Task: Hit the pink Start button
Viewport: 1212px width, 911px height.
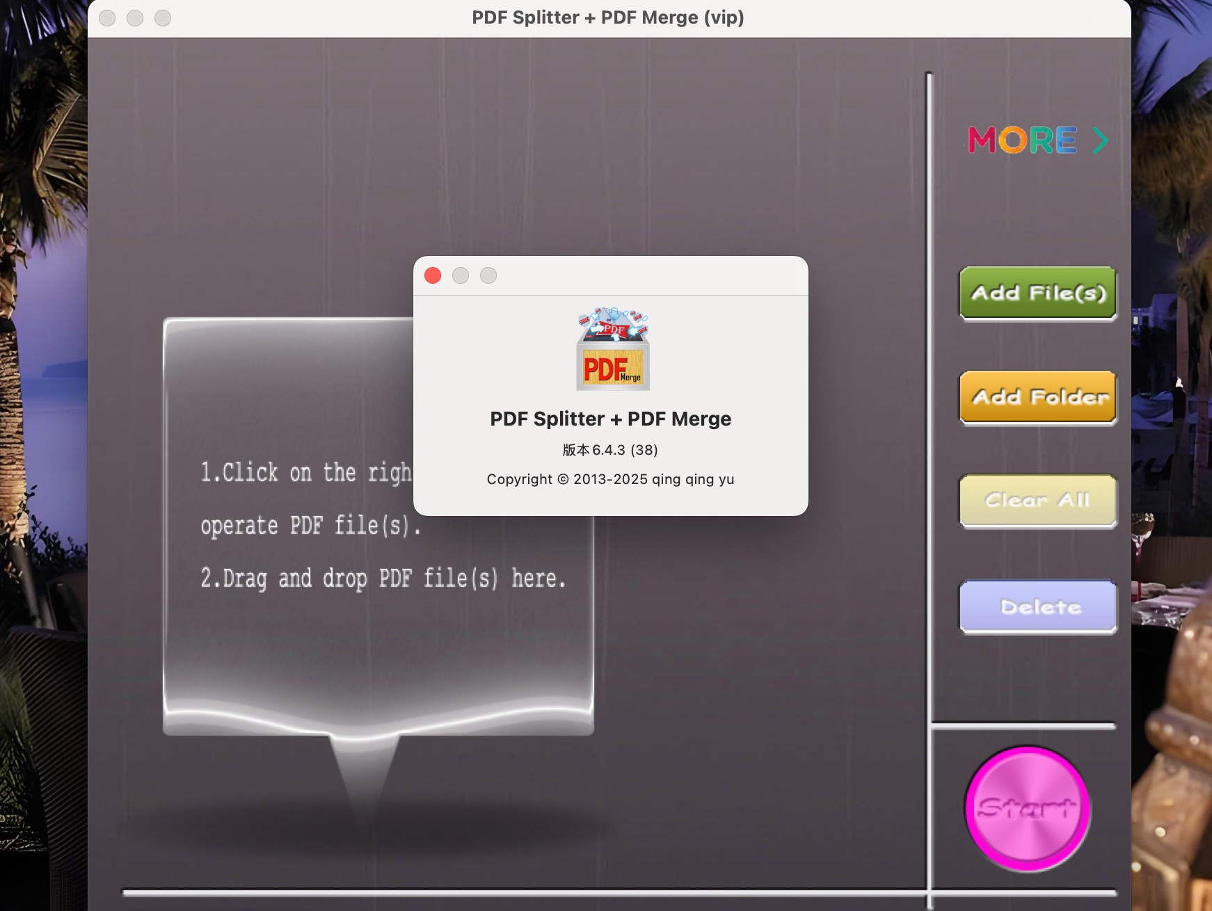Action: (1028, 809)
